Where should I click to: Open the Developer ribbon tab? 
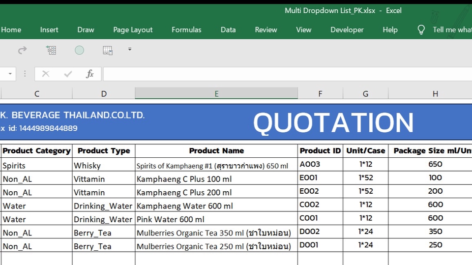tap(347, 30)
